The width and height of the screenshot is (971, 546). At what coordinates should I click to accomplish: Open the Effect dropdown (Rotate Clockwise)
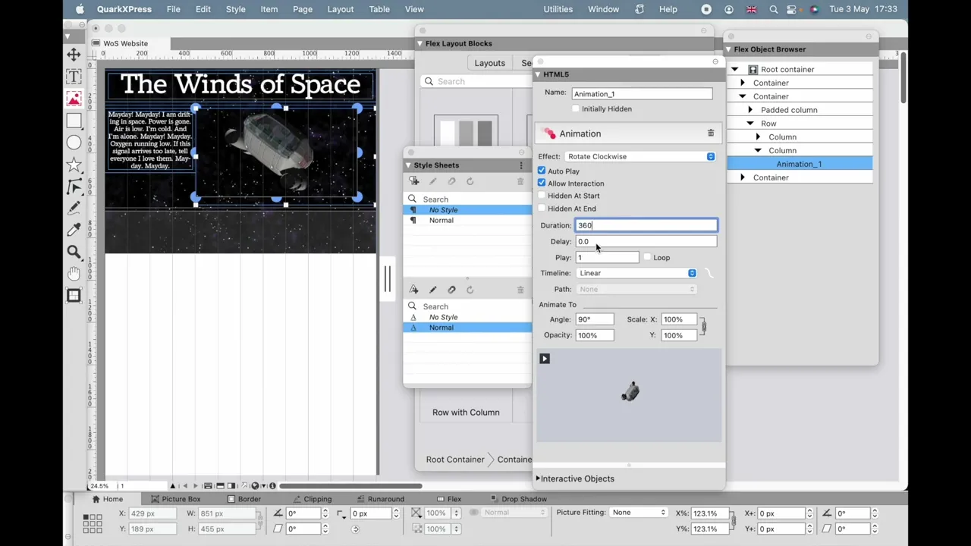pos(640,156)
